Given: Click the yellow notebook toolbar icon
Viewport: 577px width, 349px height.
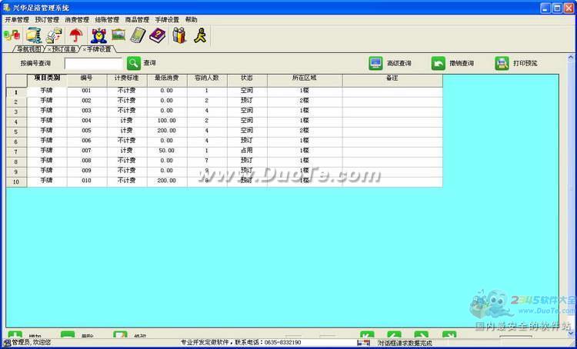Looking at the screenshot, I should pos(34,35).
